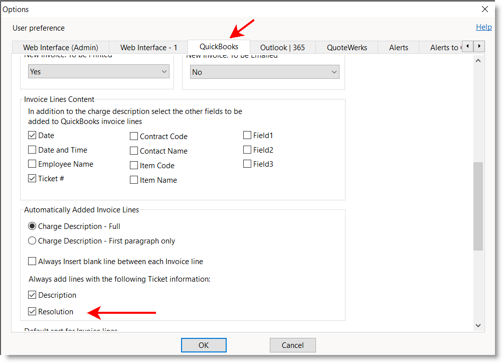503x363 pixels.
Task: Click the scrollbar down arrow
Action: coord(478,326)
